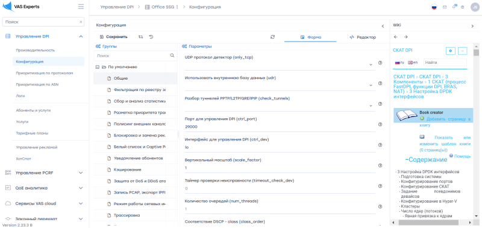Click the Сервисы VAS cloud icon
This screenshot has width=482, height=228.
click(8, 203)
